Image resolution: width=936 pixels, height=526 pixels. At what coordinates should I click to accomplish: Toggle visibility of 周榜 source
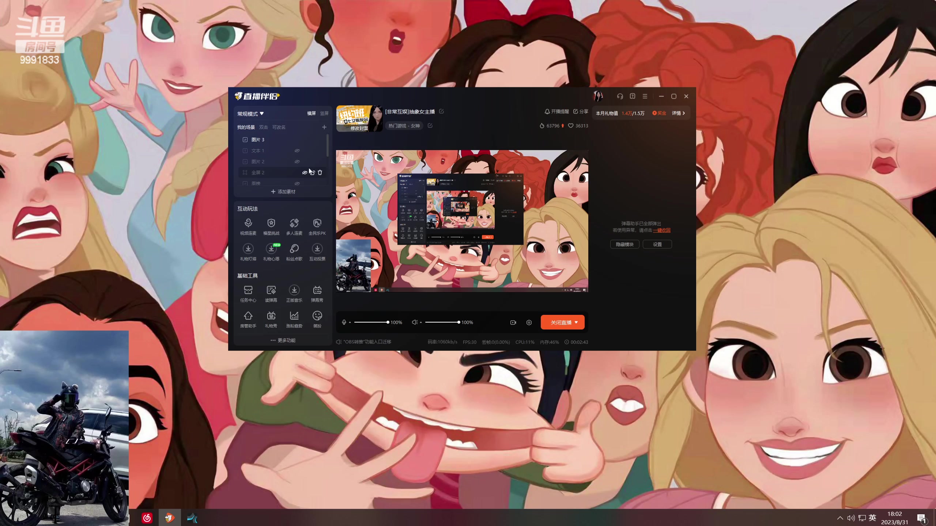click(x=297, y=183)
